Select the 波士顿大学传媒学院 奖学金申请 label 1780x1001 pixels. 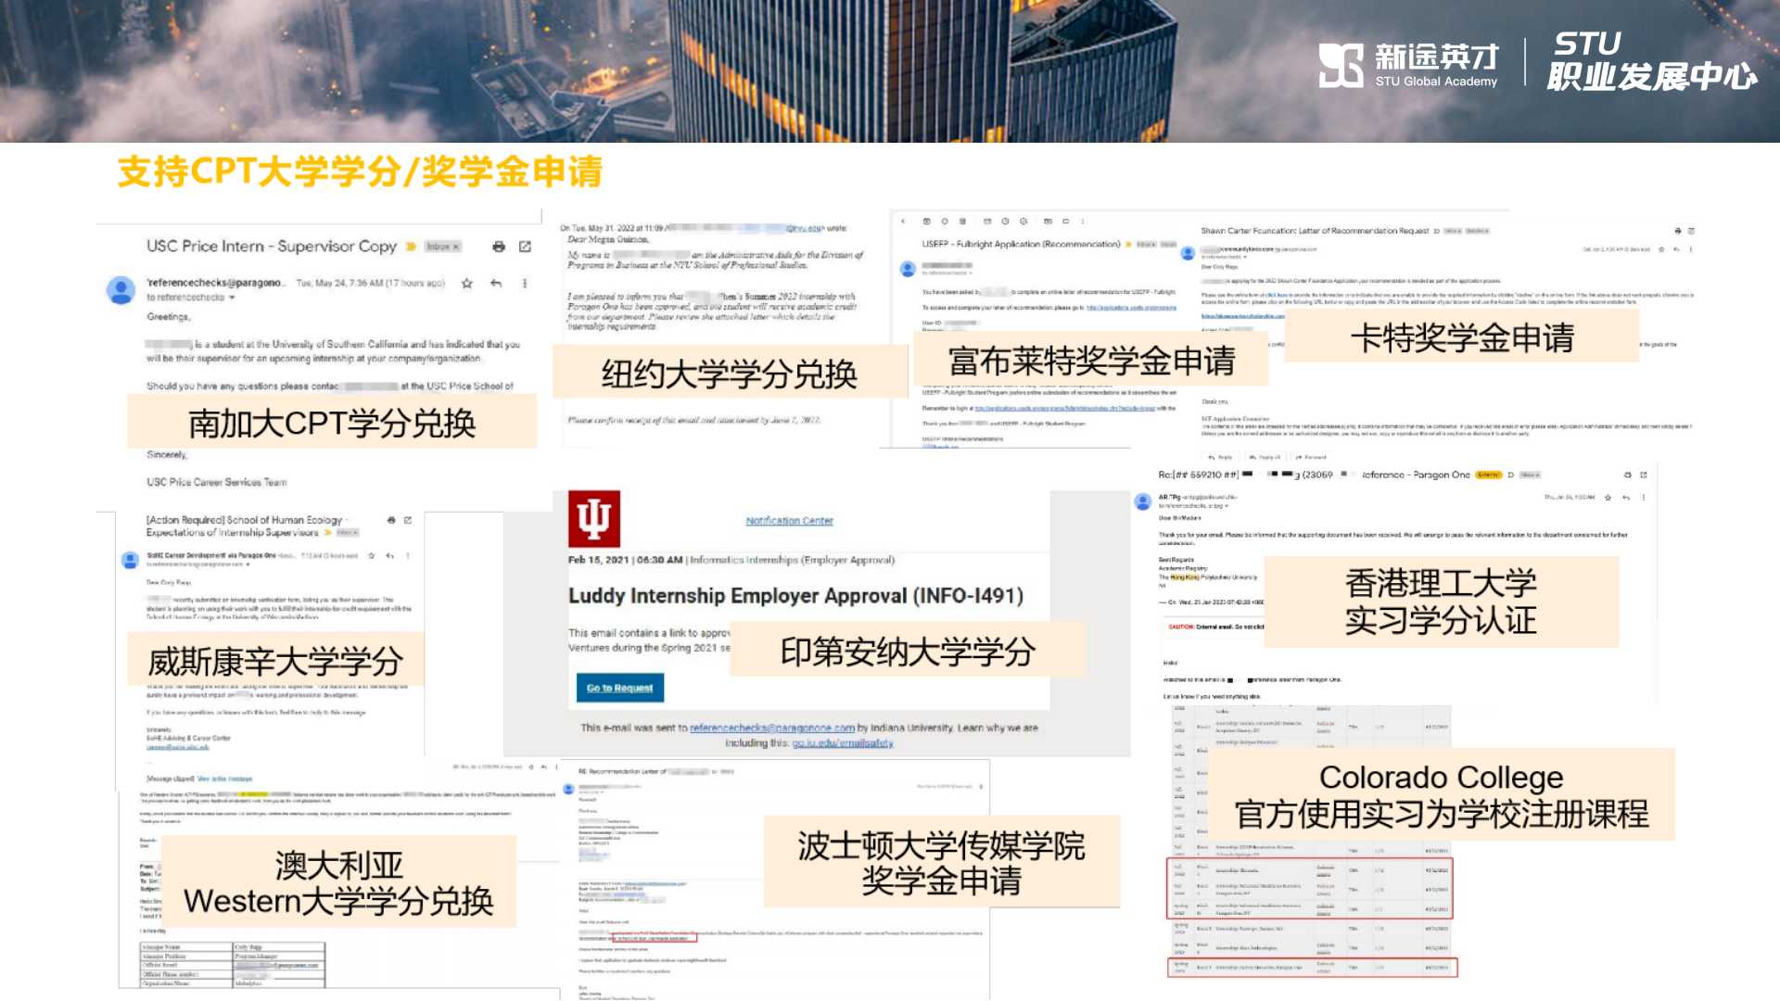[942, 862]
